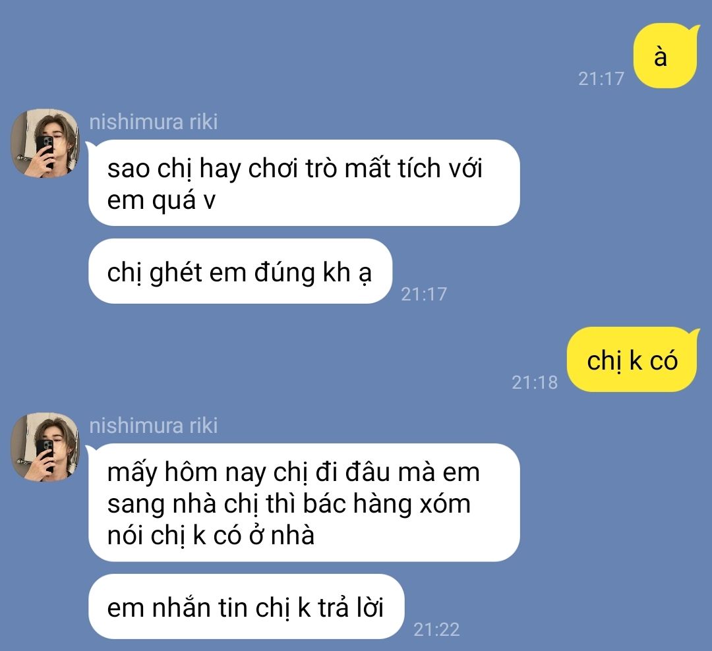Select the 'sao chị hay chơi trò mất tích' message
The width and height of the screenshot is (712, 651).
[x=304, y=183]
